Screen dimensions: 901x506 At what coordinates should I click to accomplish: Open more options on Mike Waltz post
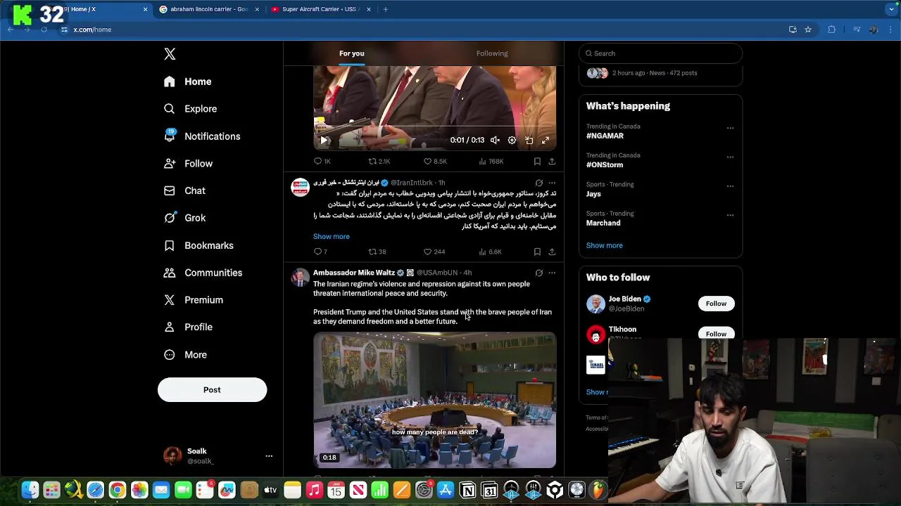tap(552, 273)
